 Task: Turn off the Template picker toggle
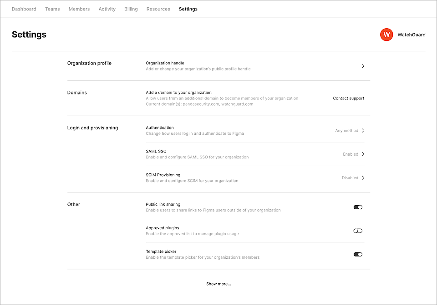358,254
